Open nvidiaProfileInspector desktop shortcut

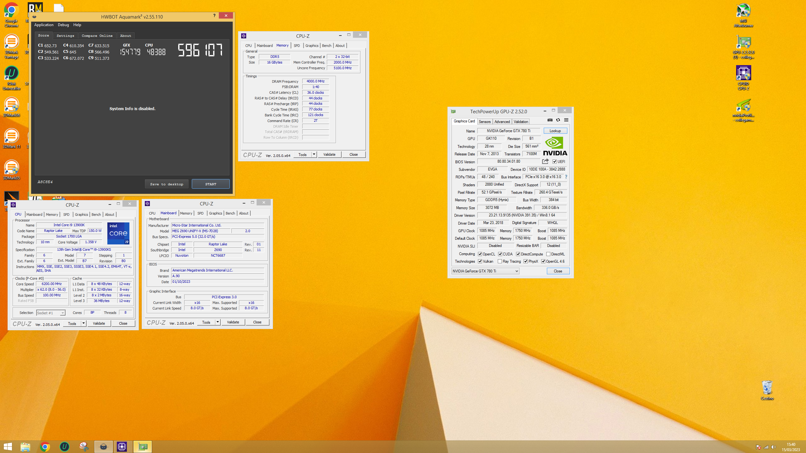point(743,110)
